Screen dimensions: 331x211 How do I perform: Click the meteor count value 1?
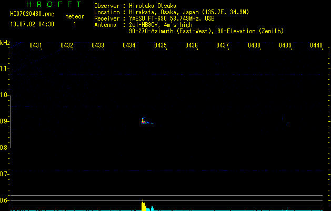75,24
